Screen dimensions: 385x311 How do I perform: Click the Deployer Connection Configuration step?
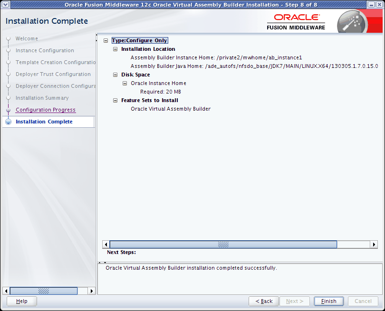[56, 86]
